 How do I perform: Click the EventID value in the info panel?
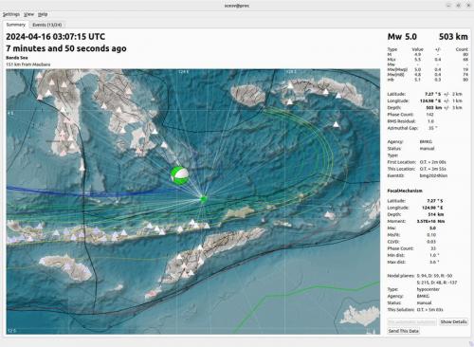(433, 175)
